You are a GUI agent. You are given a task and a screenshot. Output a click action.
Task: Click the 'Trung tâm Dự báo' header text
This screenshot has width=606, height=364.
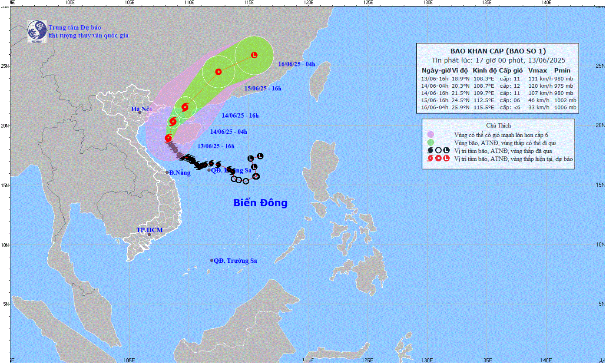(x=75, y=28)
